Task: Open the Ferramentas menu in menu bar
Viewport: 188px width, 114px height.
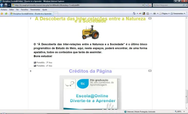Action: click(35, 9)
